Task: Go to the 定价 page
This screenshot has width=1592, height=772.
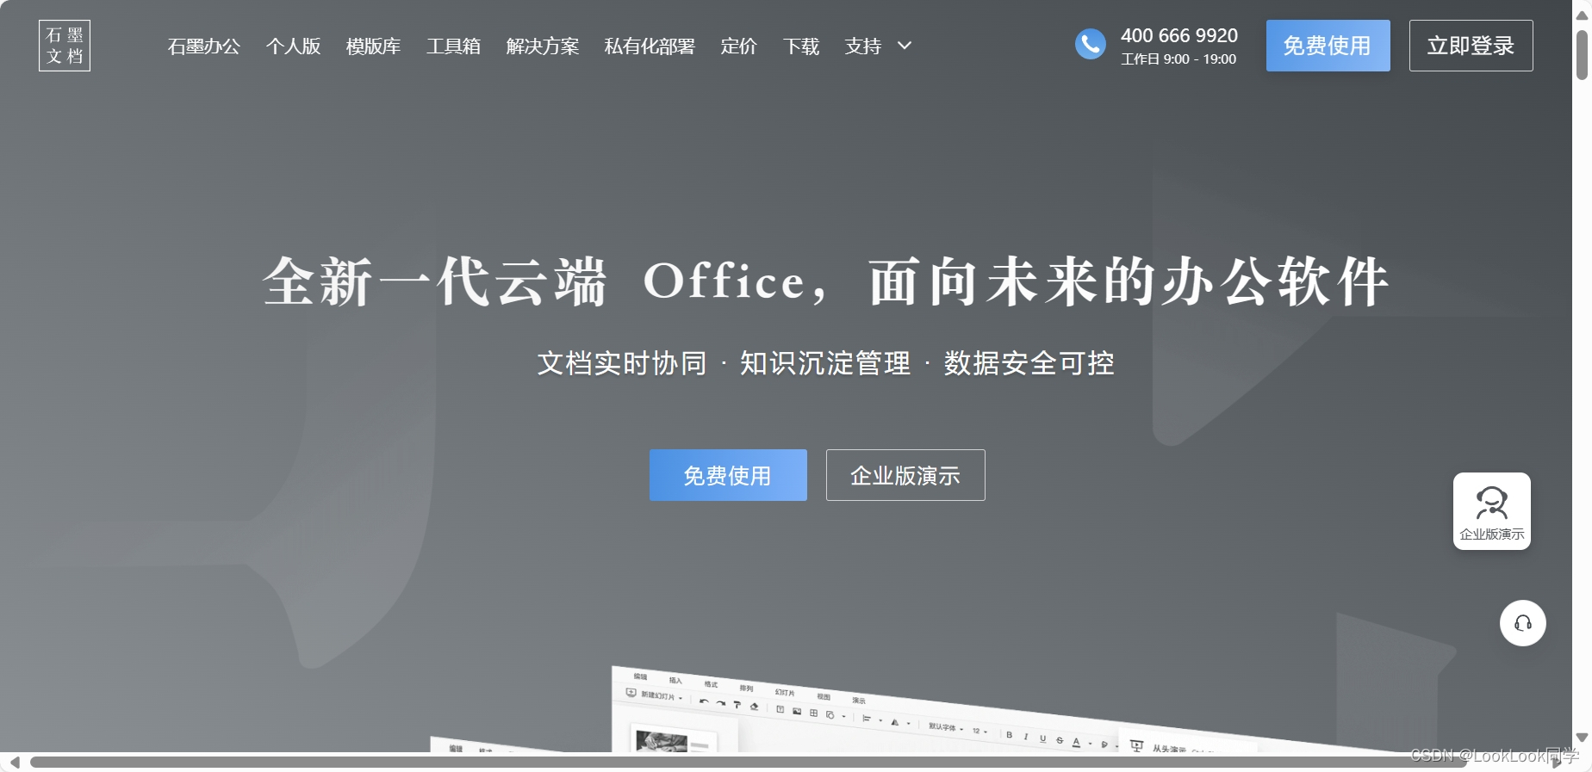Action: [738, 46]
